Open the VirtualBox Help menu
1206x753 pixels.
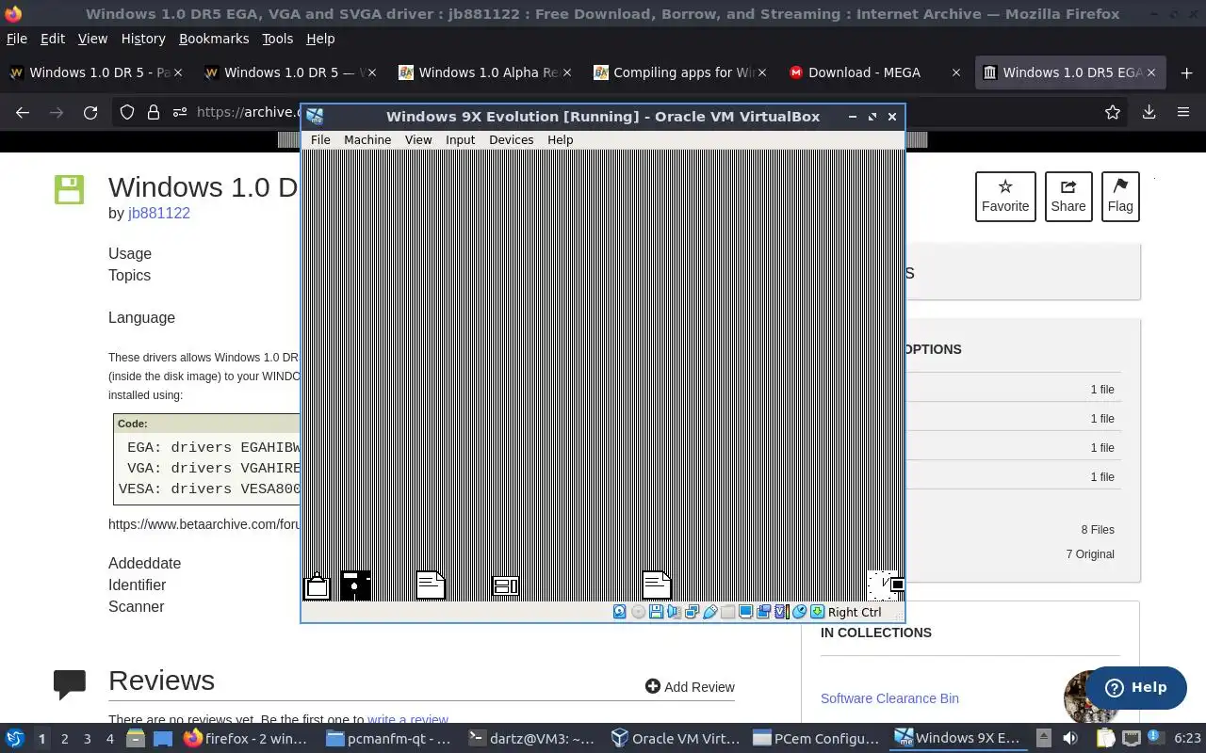coord(560,139)
